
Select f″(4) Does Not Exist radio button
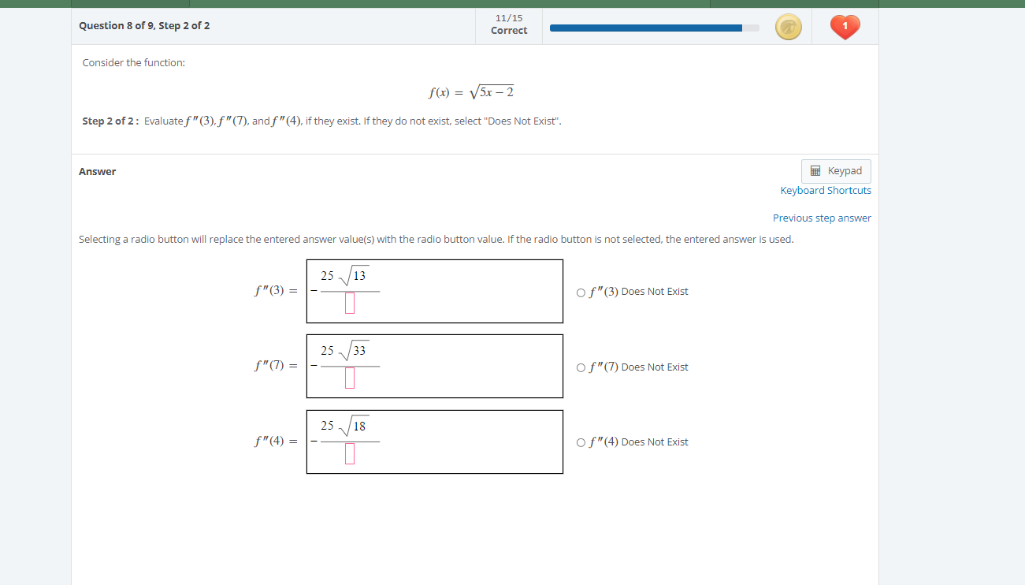tap(581, 442)
